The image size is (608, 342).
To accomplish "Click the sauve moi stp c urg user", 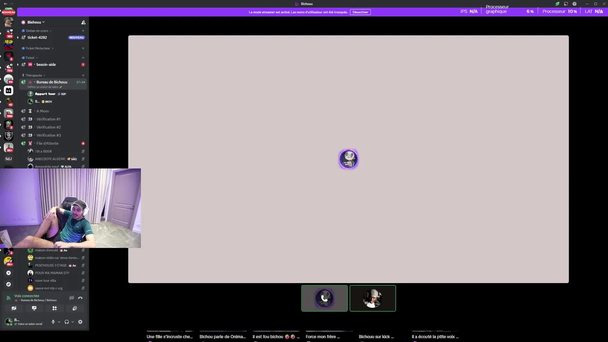I will 56,288.
